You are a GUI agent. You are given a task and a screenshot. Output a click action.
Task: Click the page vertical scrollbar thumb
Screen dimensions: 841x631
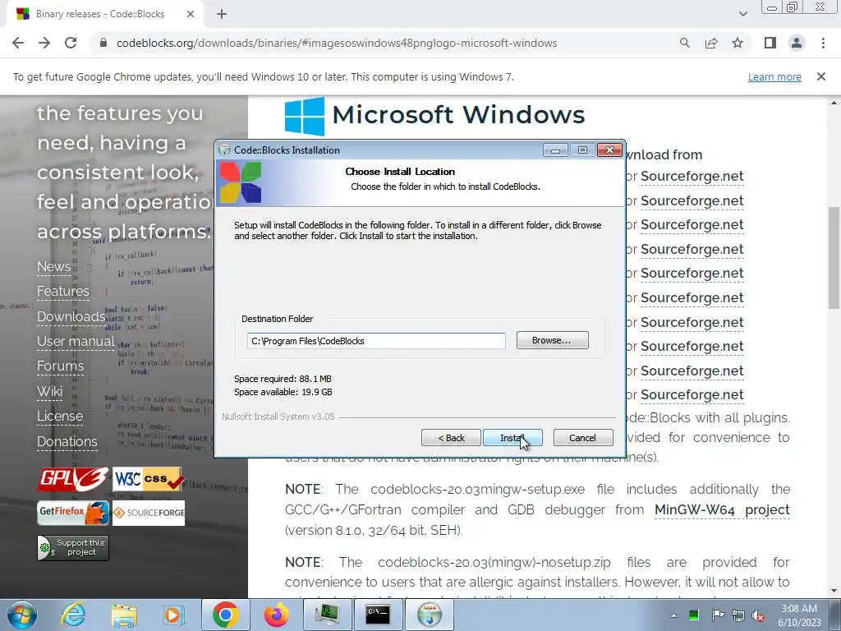[834, 257]
